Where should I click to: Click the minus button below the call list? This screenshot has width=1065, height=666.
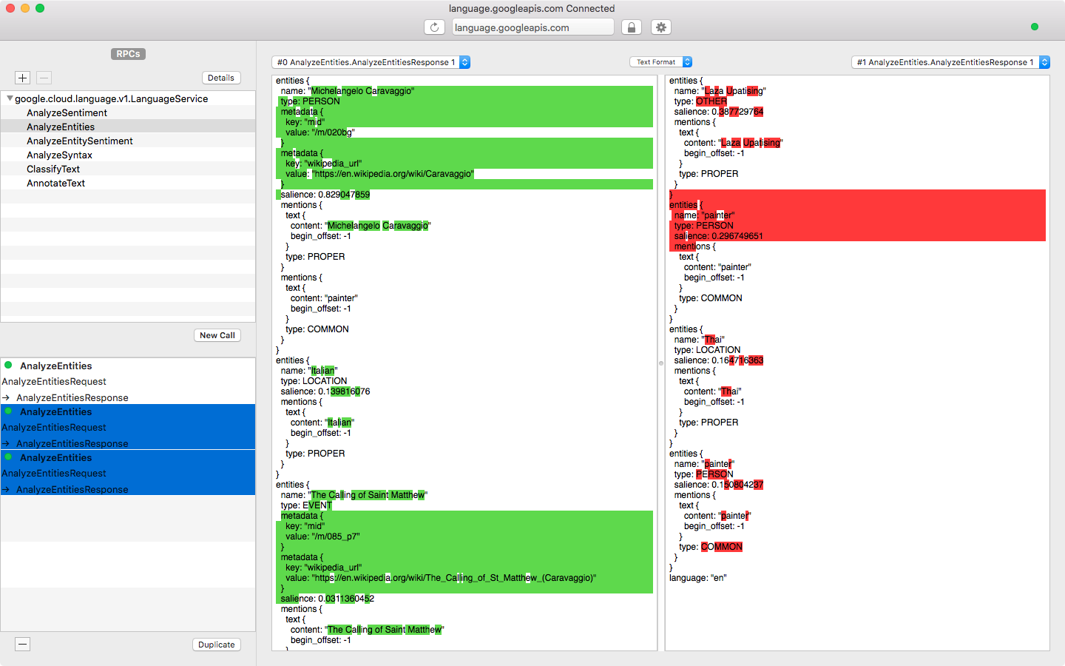(x=23, y=644)
